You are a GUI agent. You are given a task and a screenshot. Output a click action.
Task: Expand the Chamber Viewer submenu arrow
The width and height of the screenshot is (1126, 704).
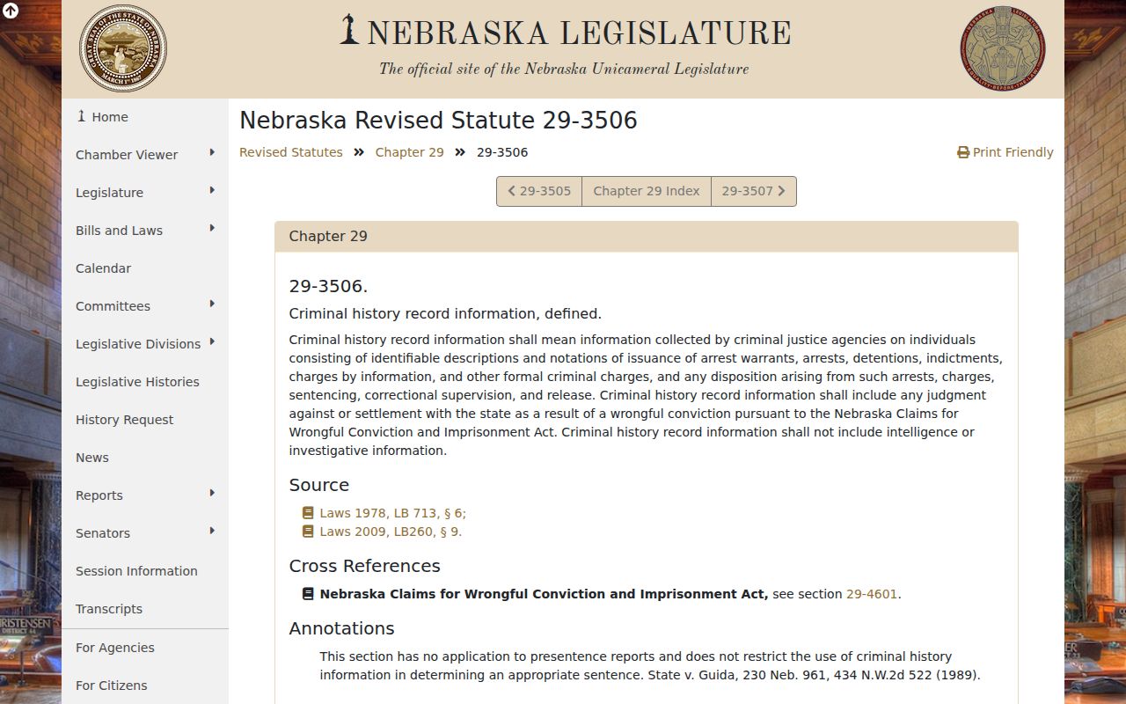pyautogui.click(x=212, y=153)
